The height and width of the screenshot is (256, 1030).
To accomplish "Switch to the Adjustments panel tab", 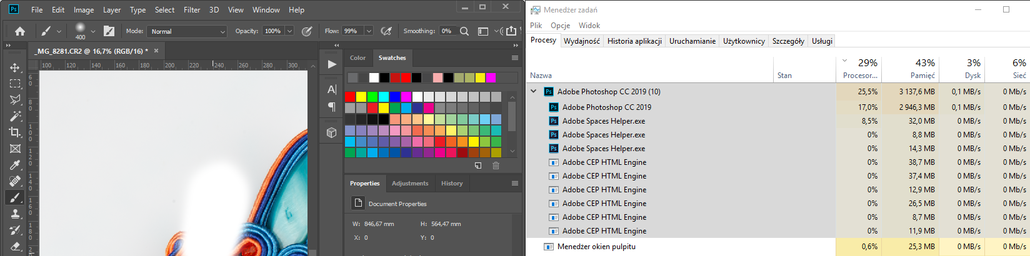I will tap(410, 184).
